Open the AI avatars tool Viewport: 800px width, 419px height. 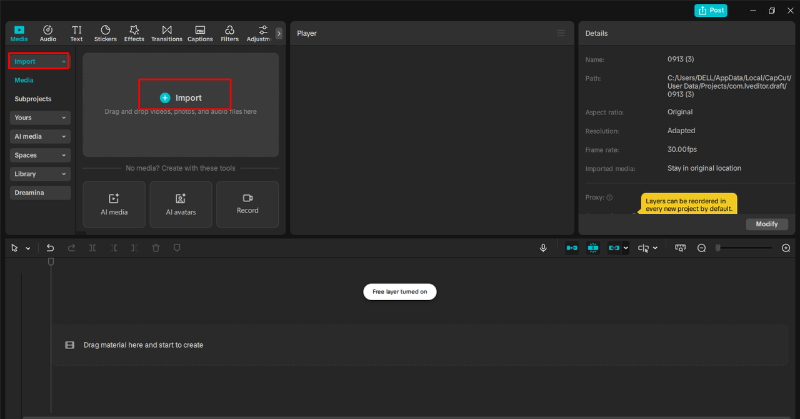point(181,204)
